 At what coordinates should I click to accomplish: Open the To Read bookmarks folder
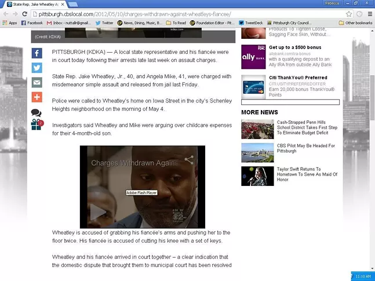[176, 23]
